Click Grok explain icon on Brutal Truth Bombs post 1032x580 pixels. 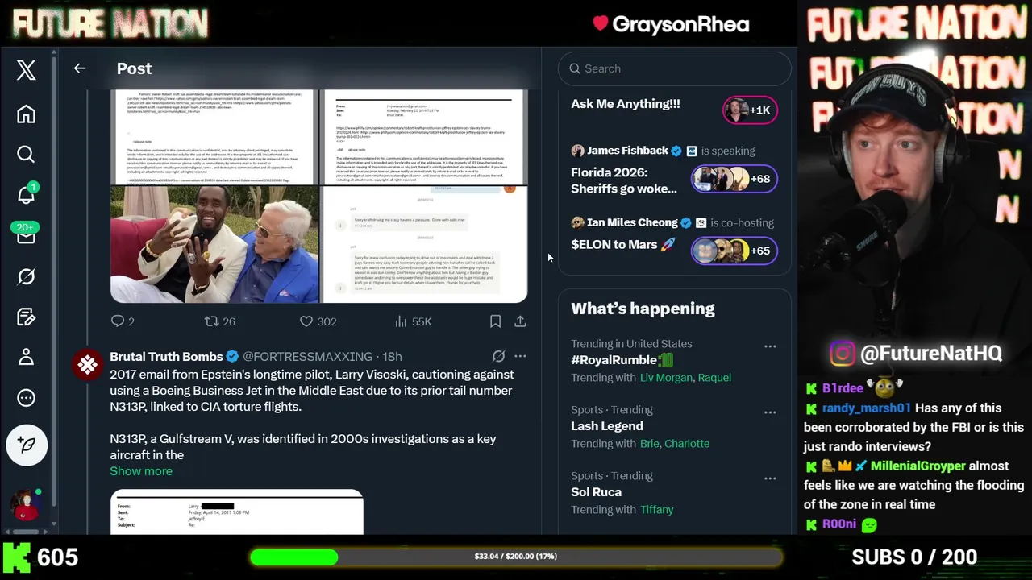498,356
